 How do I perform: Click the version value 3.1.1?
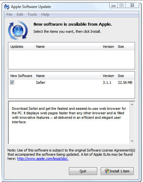click(107, 82)
